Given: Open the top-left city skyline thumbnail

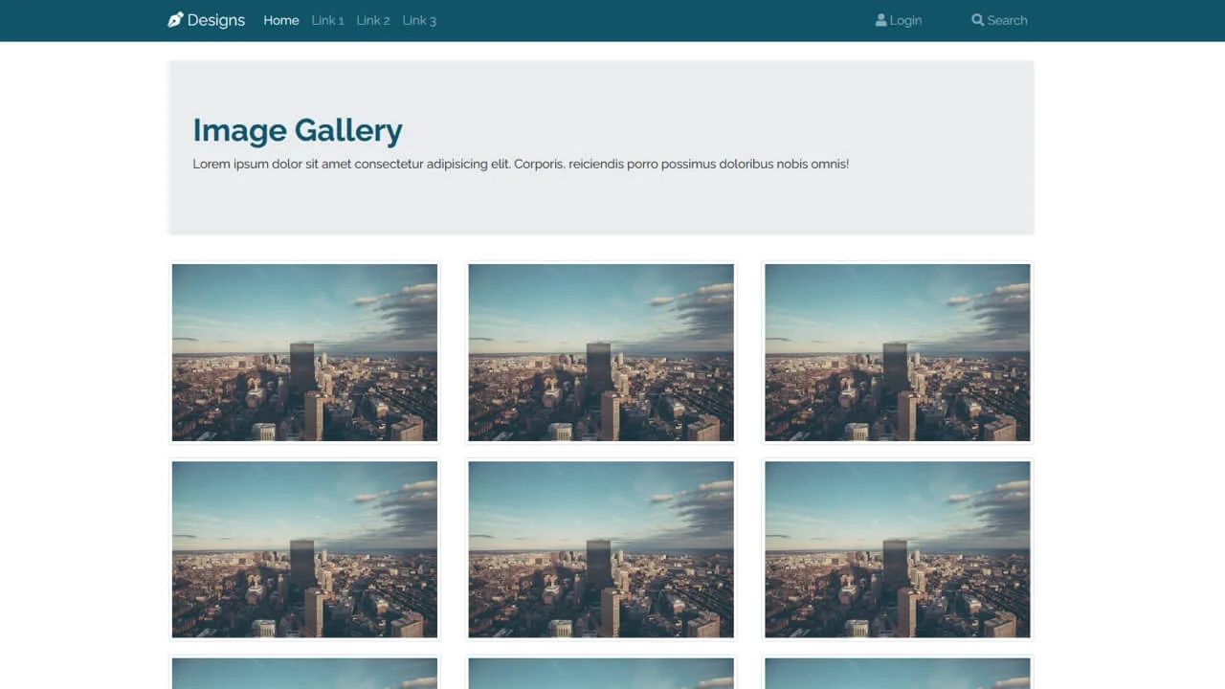Looking at the screenshot, I should 303,352.
